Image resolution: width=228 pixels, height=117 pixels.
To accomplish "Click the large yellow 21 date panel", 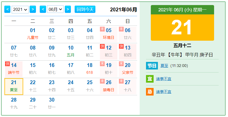I will pyautogui.click(x=182, y=28).
